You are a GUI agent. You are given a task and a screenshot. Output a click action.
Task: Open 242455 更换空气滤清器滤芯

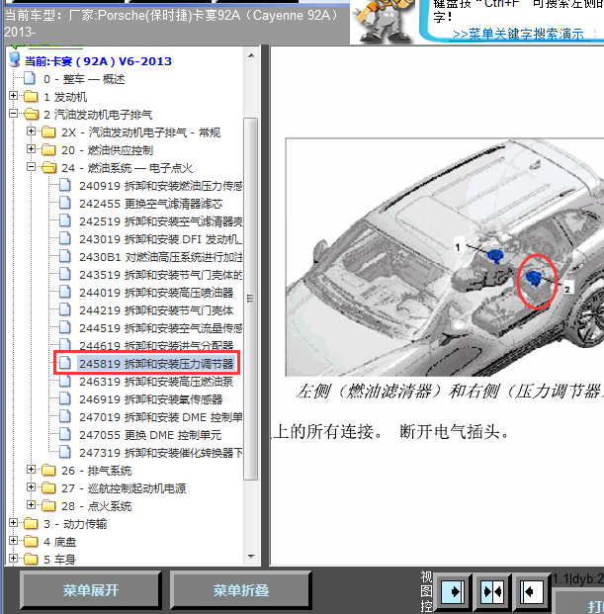(x=150, y=204)
